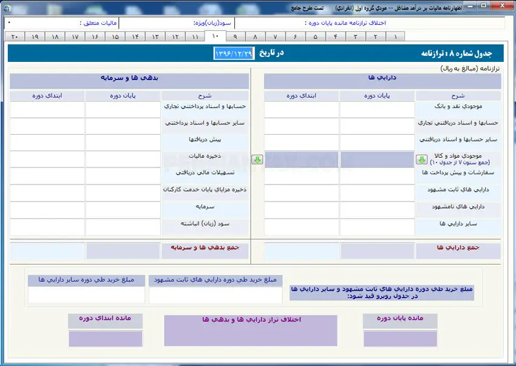The image size is (516, 366).
Task: Click the جمع بدهي ها و سرمايه ابتداي دوره total box
Action: tap(47, 251)
